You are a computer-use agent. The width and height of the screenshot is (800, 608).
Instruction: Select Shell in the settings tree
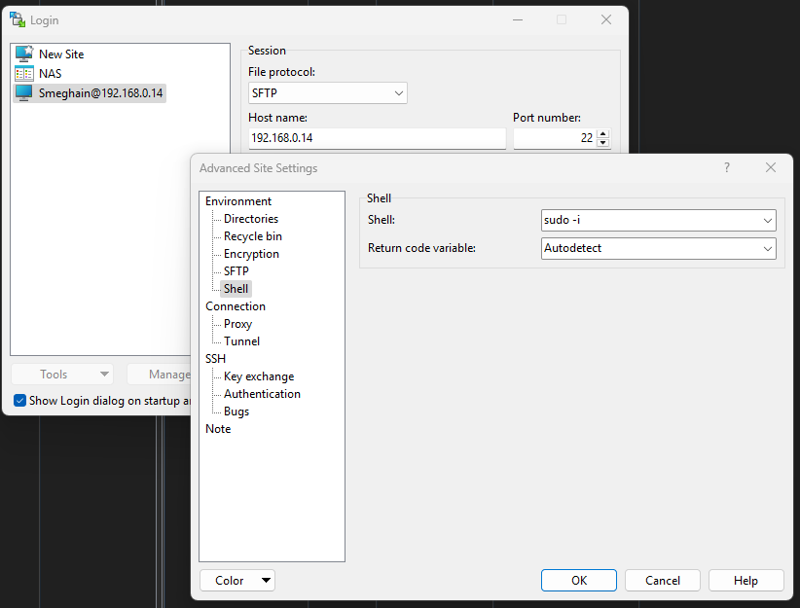click(x=236, y=289)
